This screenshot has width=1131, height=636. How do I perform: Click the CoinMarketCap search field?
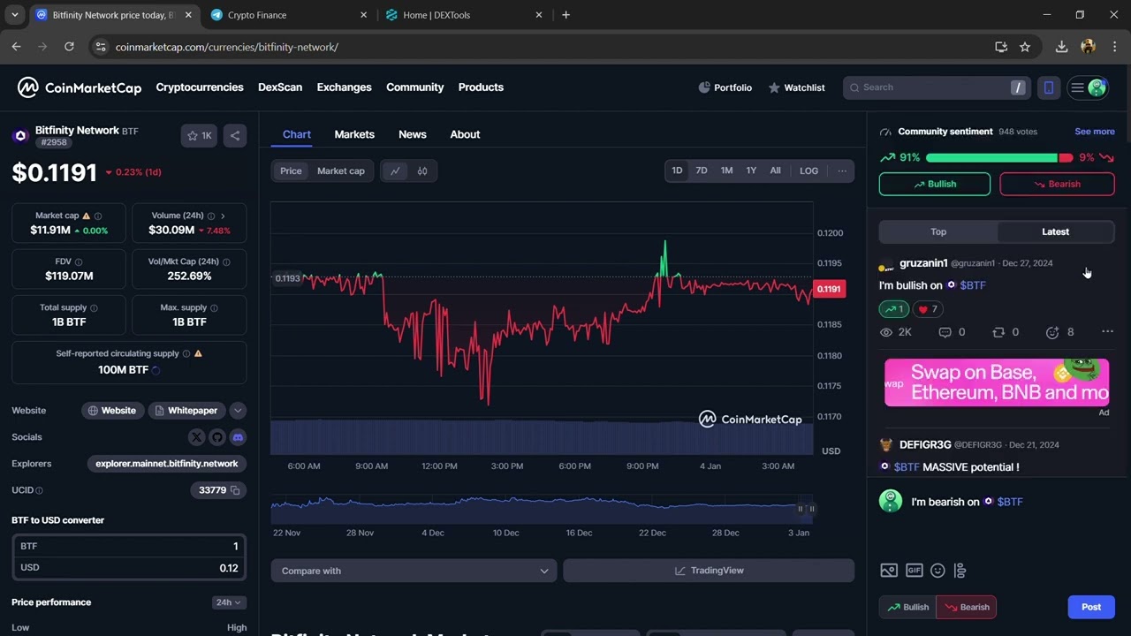click(937, 87)
